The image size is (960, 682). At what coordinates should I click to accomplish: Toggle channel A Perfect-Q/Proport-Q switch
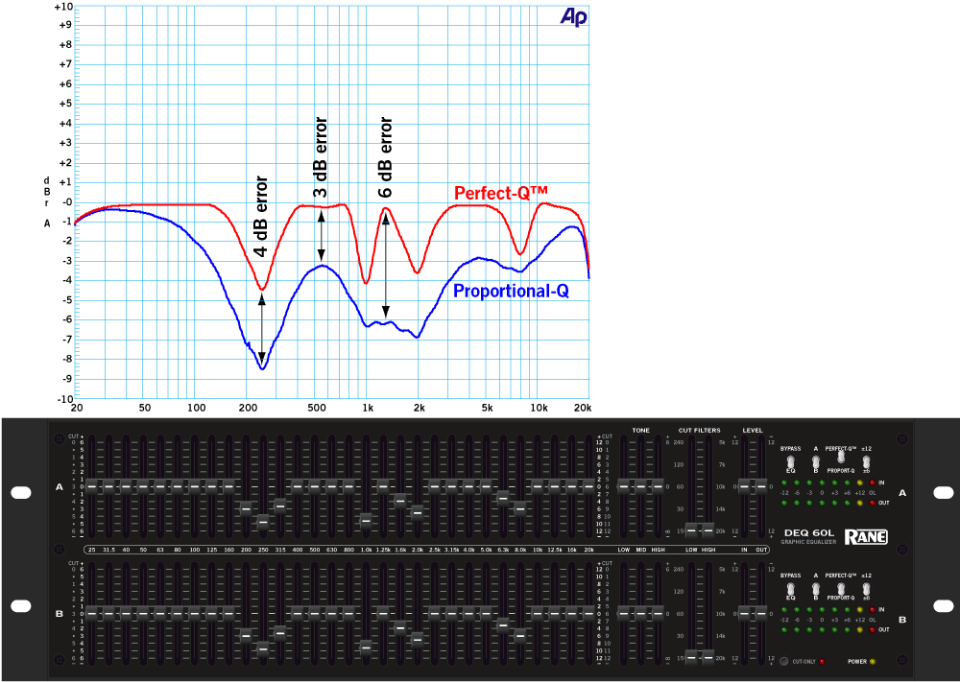[841, 457]
